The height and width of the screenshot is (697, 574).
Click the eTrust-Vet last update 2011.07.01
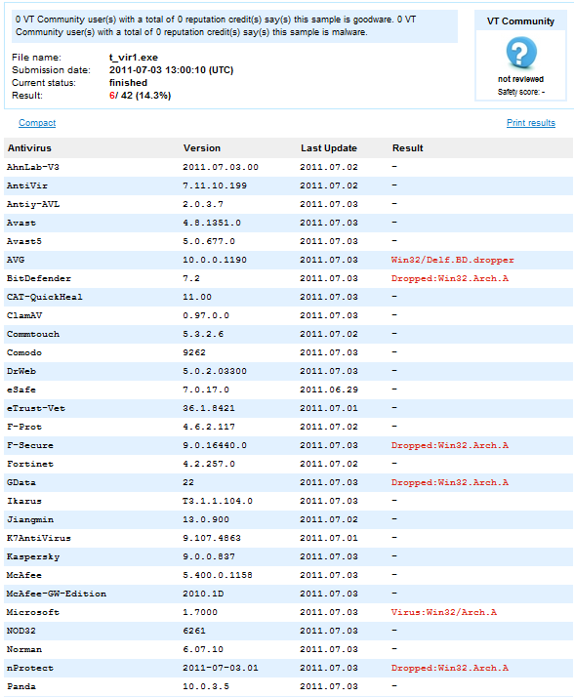329,408
